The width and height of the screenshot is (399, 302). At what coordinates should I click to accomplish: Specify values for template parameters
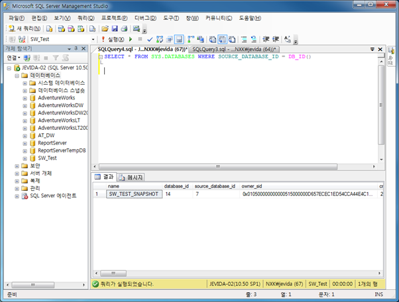[288, 39]
